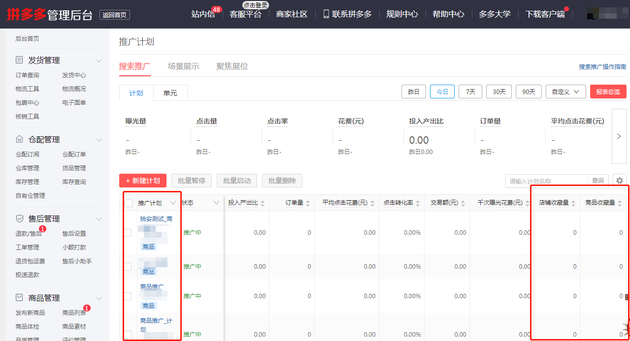Viewport: 630px width, 341px height.
Task: Check the first campaign row checkbox
Action: coord(128,232)
